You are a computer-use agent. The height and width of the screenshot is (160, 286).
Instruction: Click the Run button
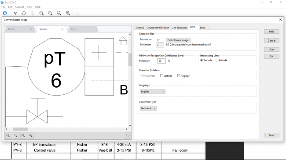click(271, 50)
